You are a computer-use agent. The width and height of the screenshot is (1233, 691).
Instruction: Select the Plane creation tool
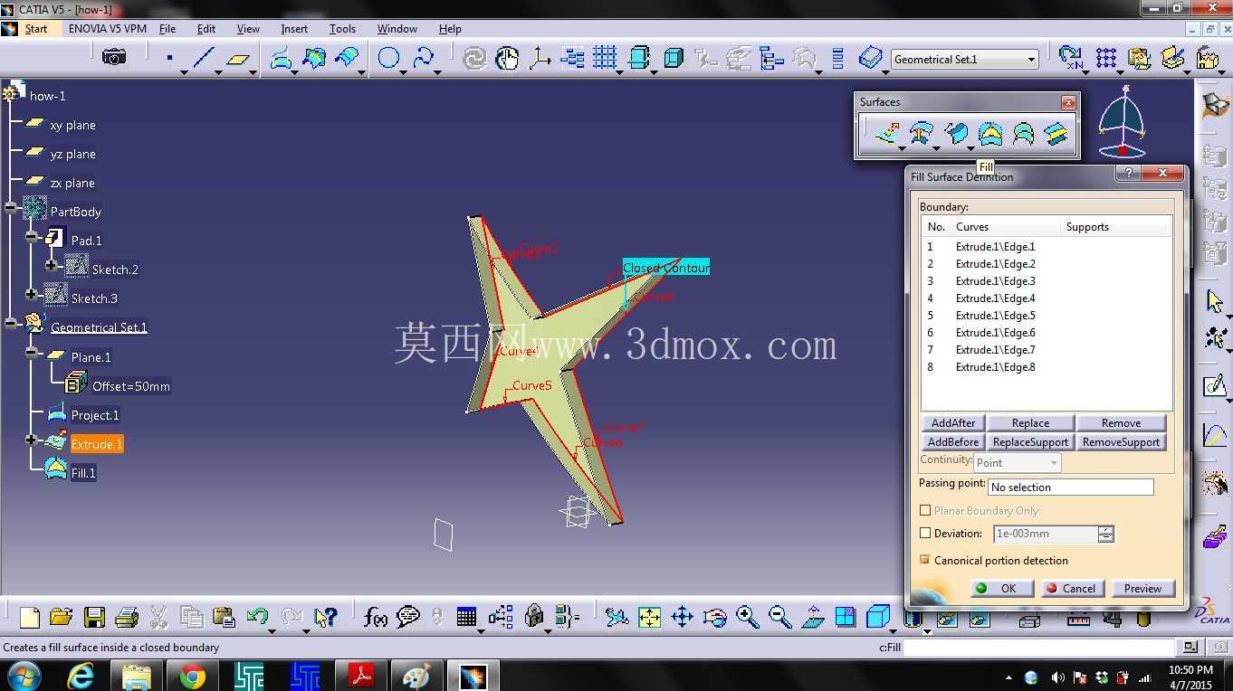(237, 59)
